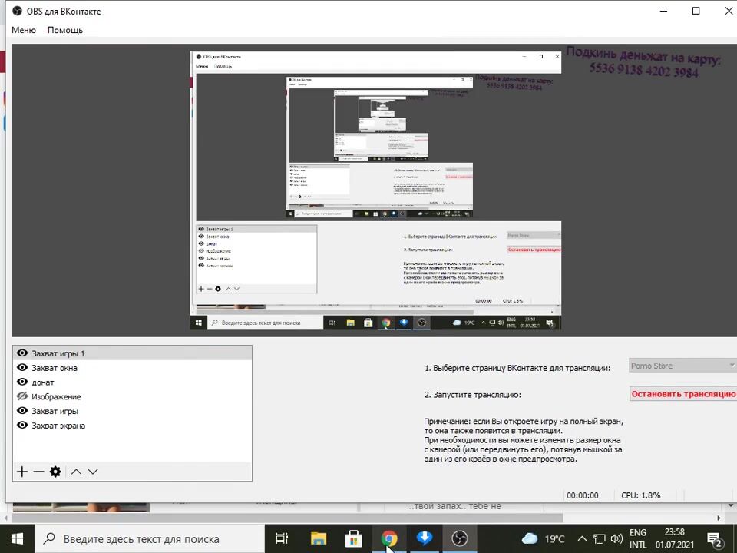Viewport: 737px width, 553px height.
Task: Show the hidden Изображение source
Action: (22, 396)
